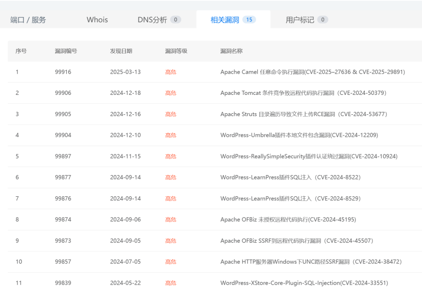This screenshot has width=422, height=287.
Task: Click the 漏洞编号 column header
Action: 66,51
